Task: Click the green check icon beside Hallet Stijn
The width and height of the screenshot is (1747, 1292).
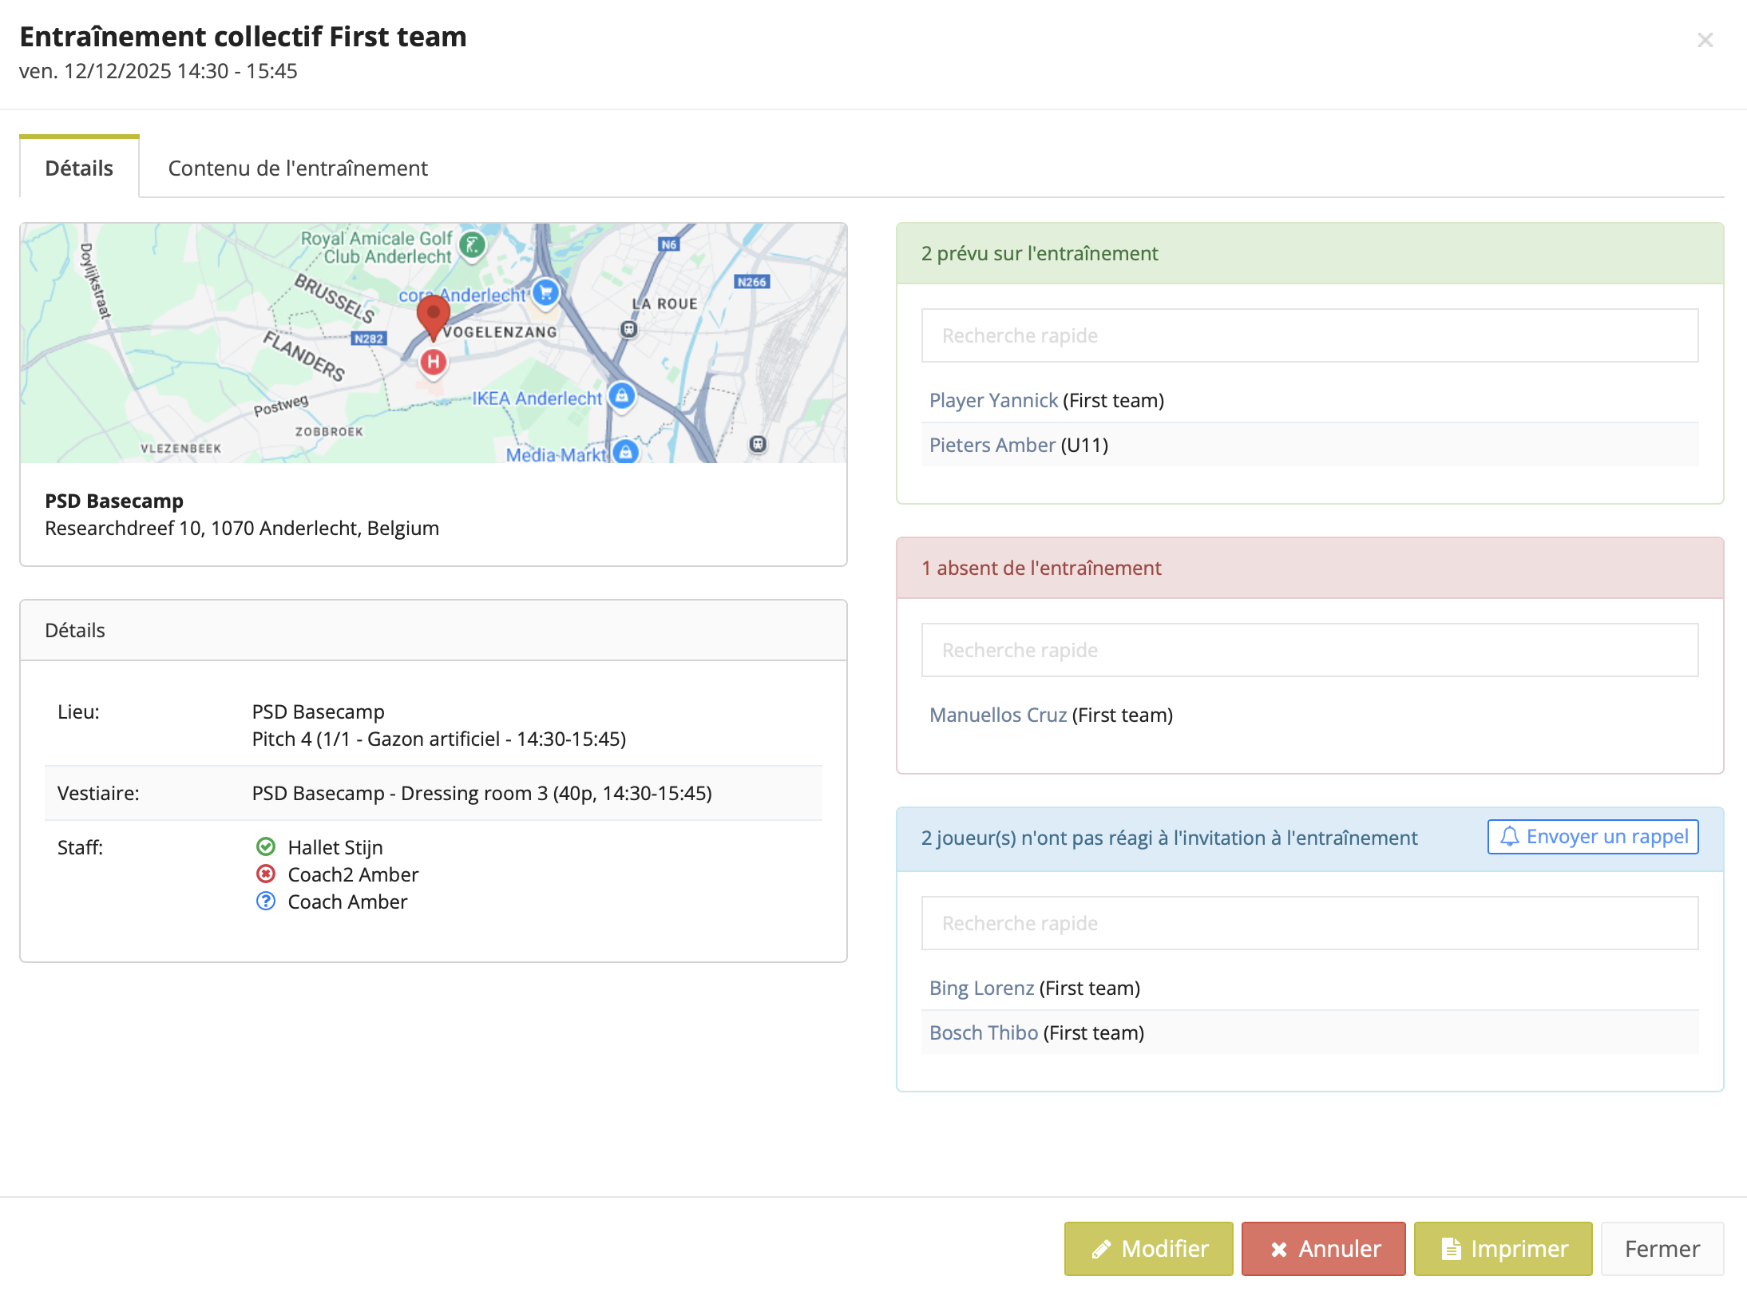Action: point(266,846)
